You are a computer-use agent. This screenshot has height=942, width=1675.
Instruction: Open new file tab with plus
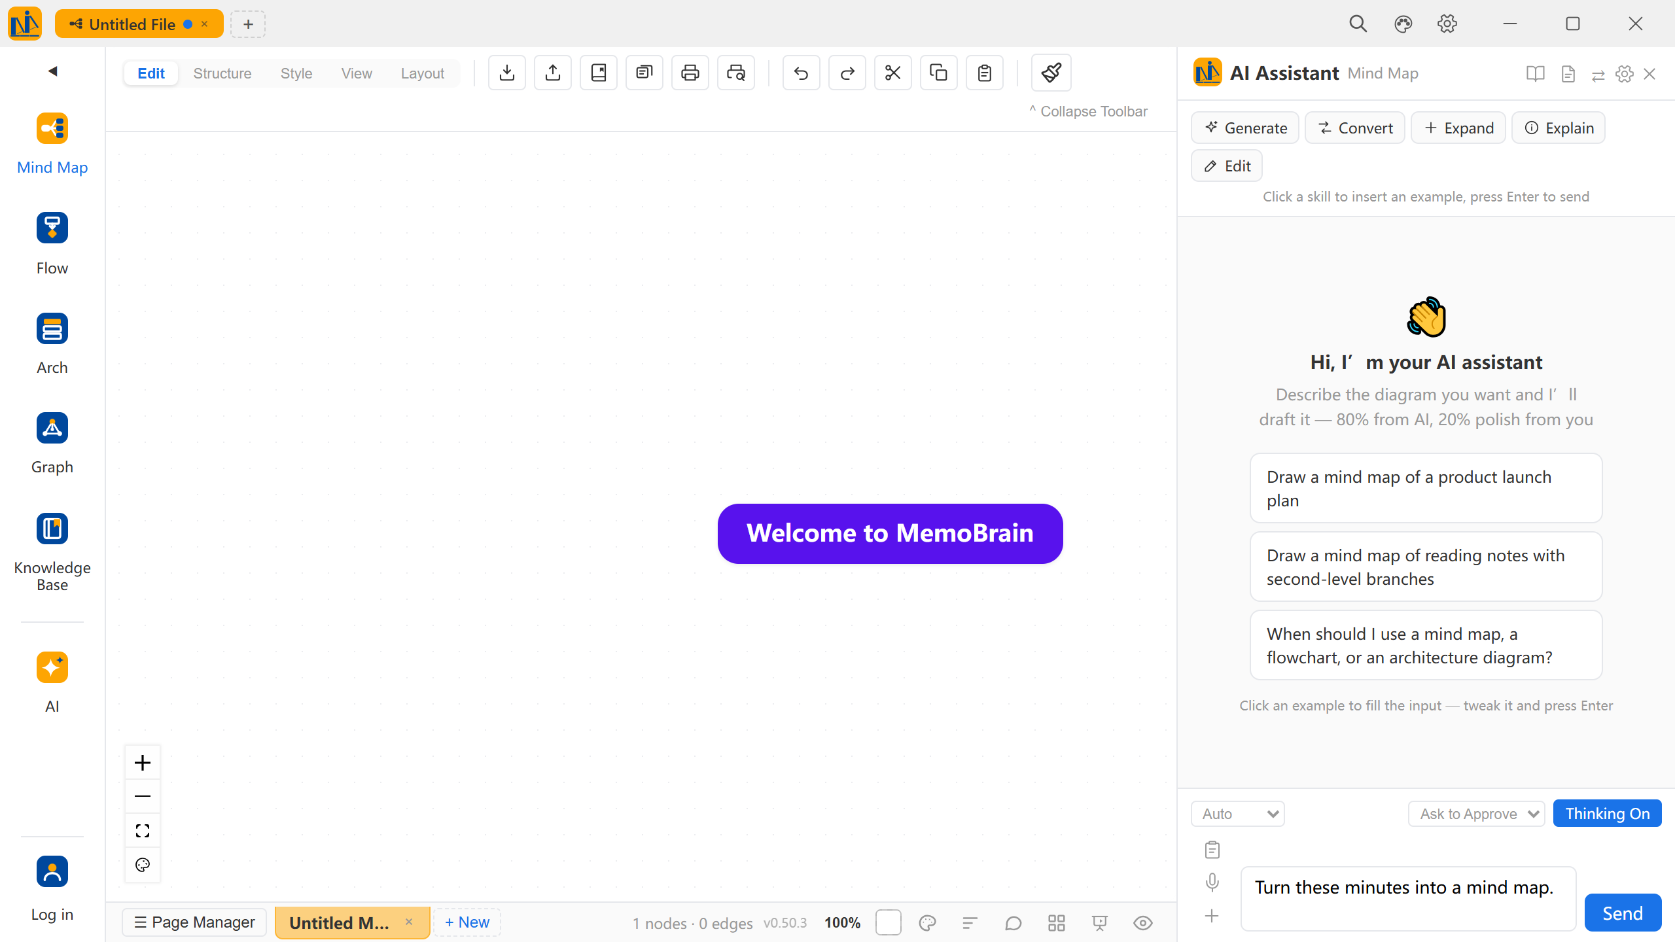tap(248, 24)
